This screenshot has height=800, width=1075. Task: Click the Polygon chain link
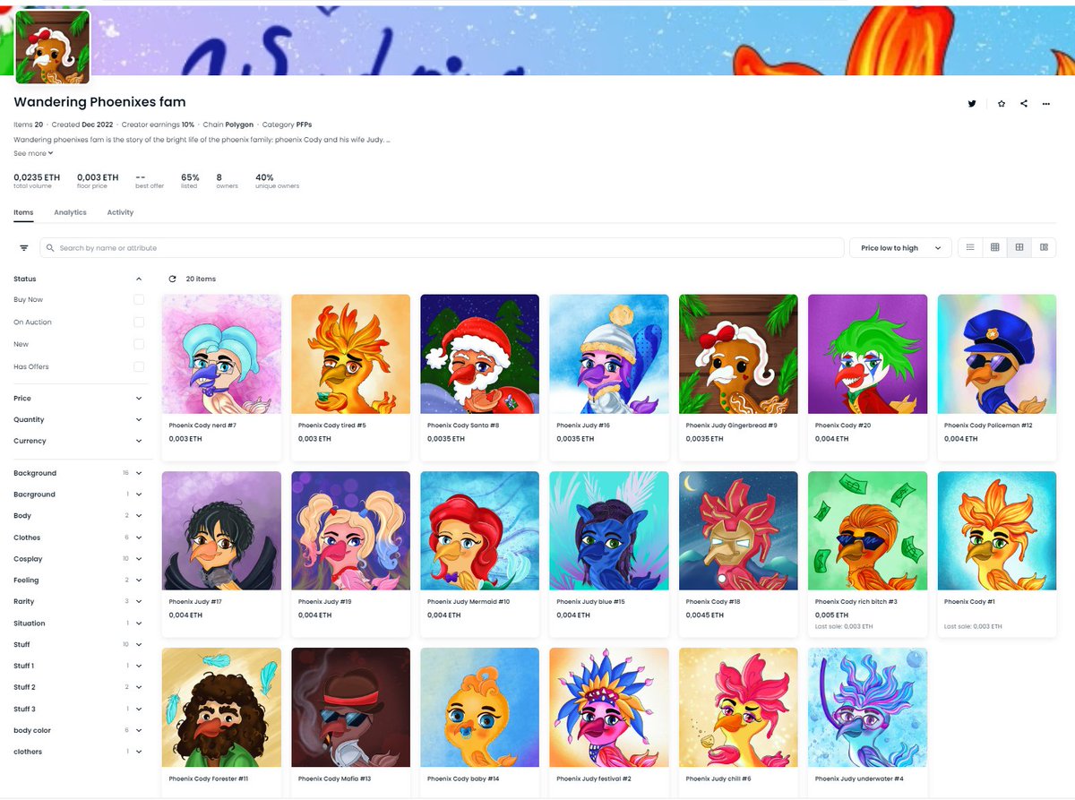240,125
